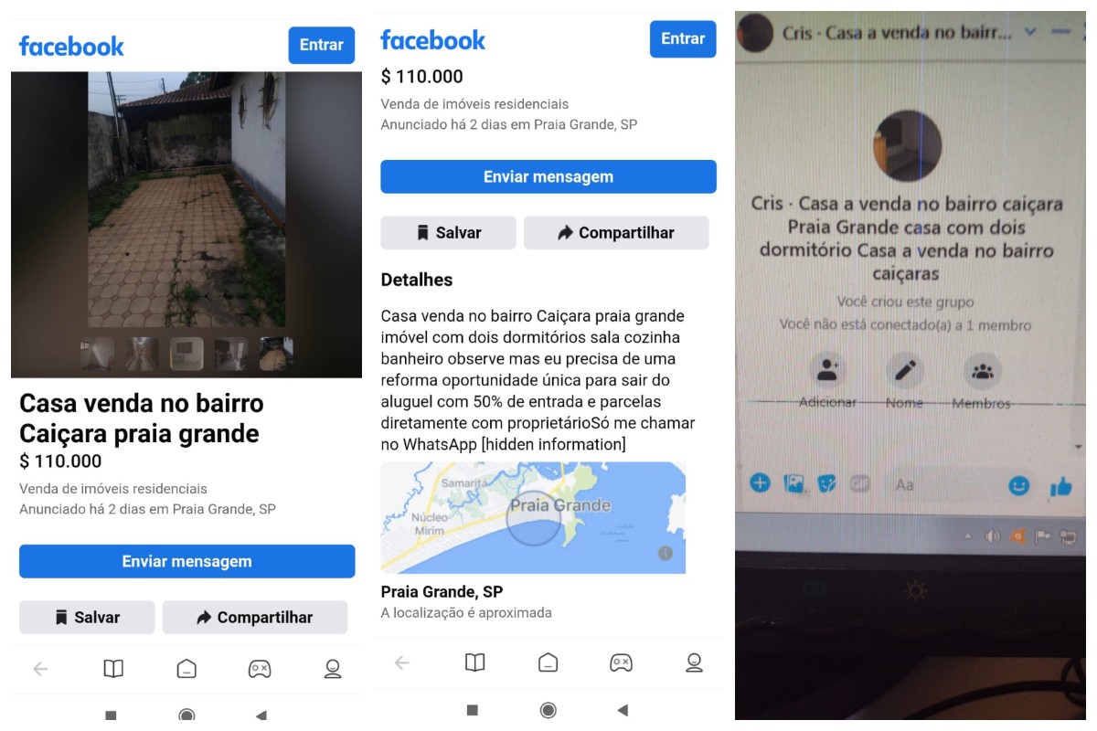Open the GIF picker icon
The width and height of the screenshot is (1097, 731).
pos(859,484)
